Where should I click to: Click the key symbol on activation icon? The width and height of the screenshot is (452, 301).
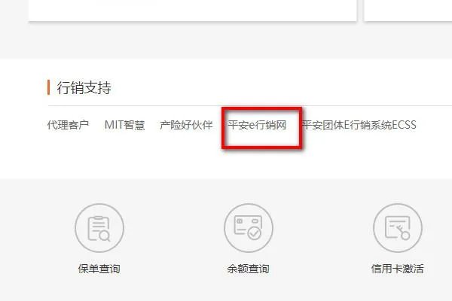tap(402, 233)
